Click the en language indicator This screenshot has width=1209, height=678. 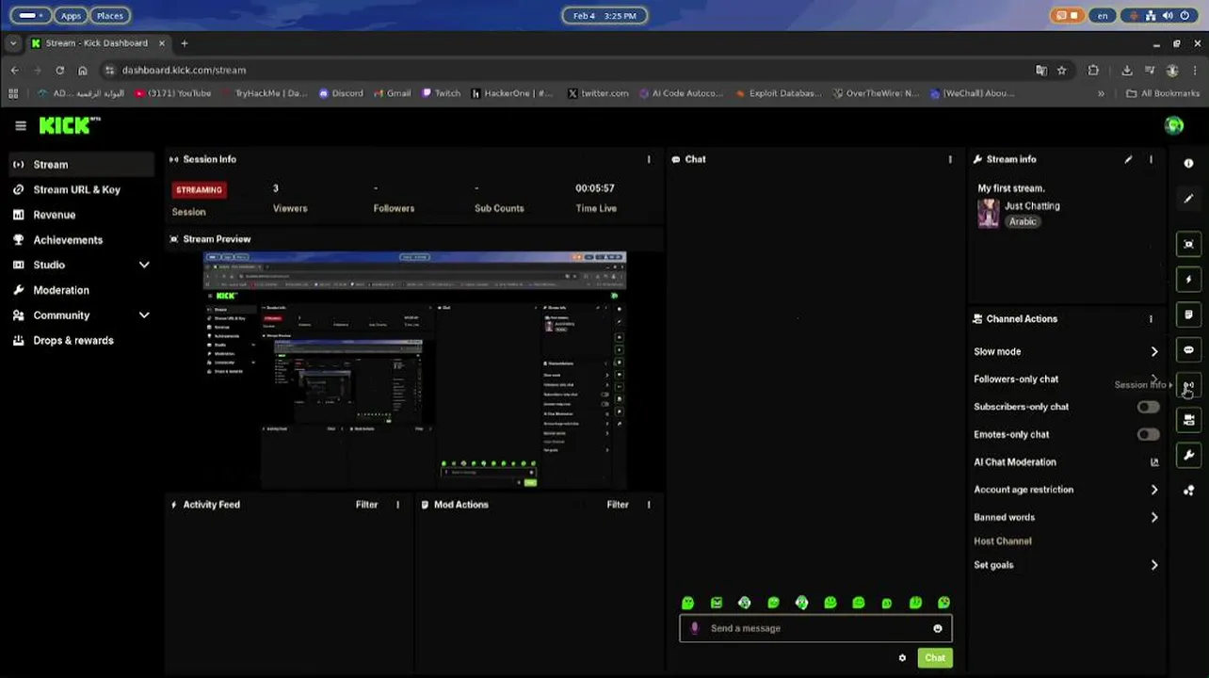pyautogui.click(x=1103, y=15)
